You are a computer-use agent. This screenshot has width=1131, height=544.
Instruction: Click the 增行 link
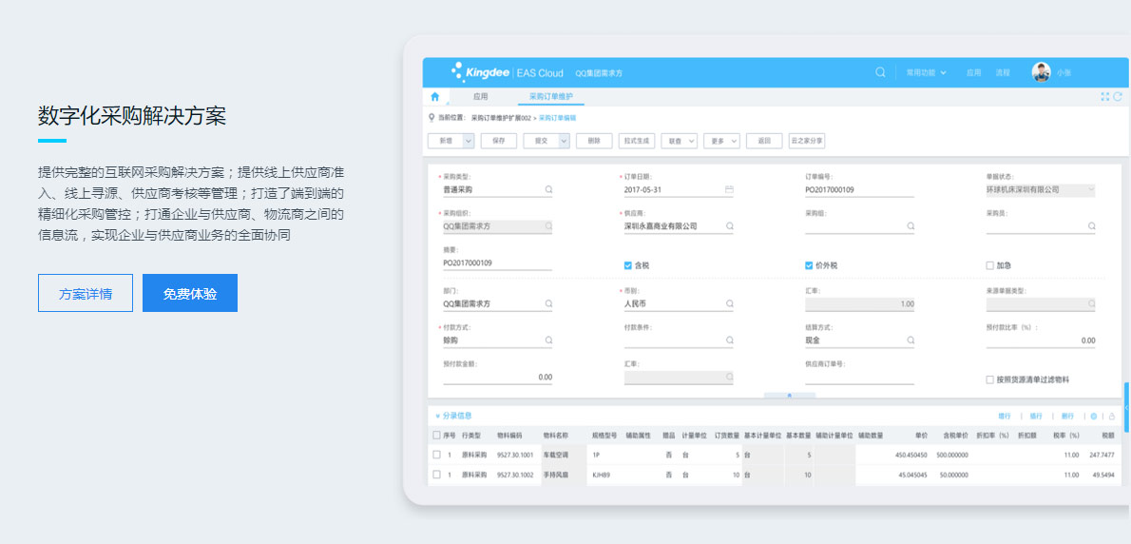click(1004, 417)
